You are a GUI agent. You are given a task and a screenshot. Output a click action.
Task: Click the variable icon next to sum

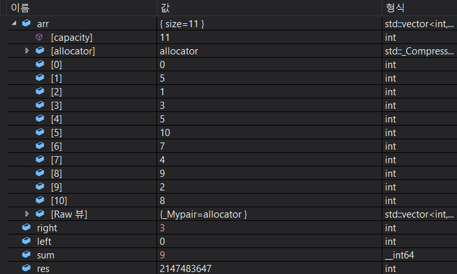pos(27,255)
